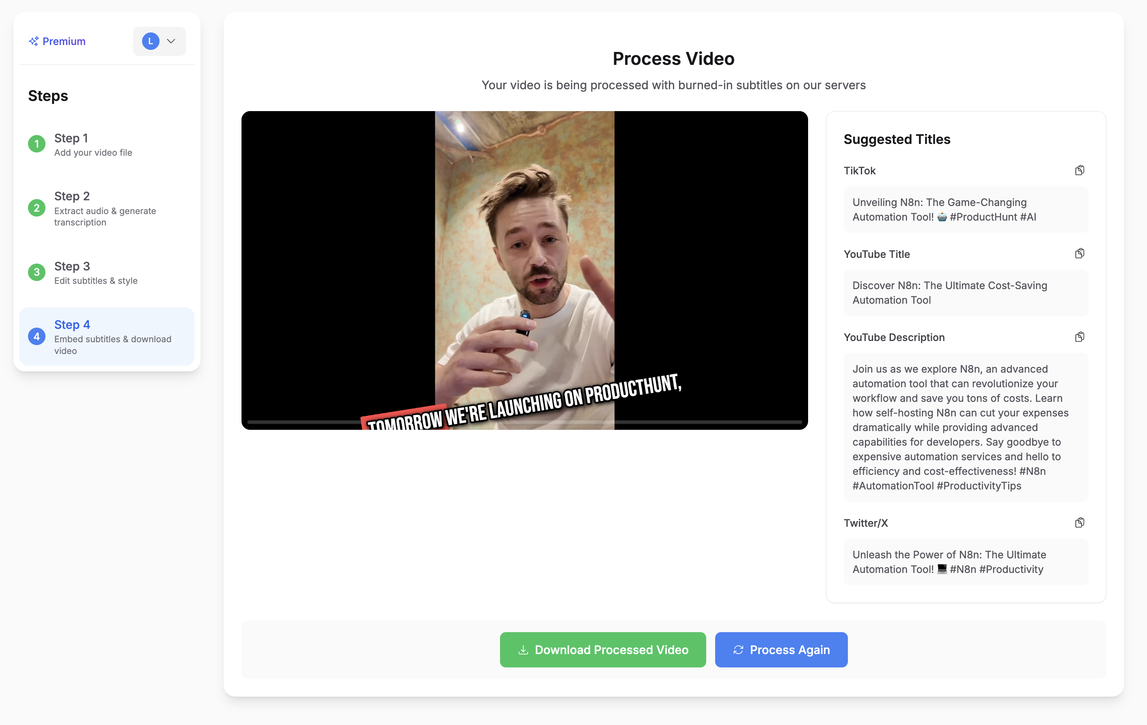Click the YouTube Description text box
This screenshot has width=1147, height=725.
click(x=965, y=427)
